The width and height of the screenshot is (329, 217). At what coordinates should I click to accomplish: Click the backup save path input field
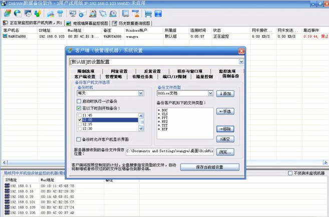coord(170,151)
